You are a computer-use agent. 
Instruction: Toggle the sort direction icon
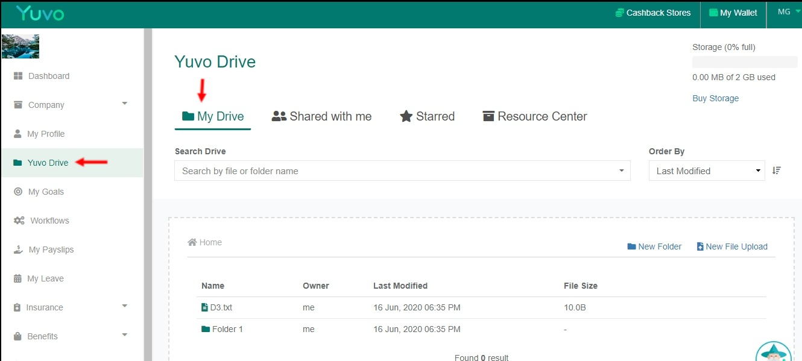click(777, 171)
